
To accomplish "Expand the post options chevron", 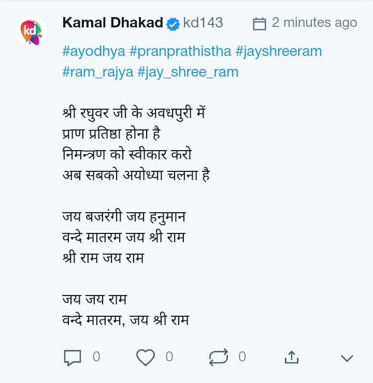I will [x=348, y=358].
